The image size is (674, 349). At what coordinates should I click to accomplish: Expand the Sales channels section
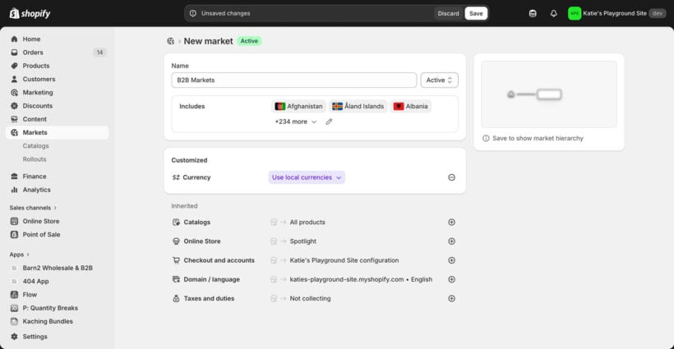[33, 208]
